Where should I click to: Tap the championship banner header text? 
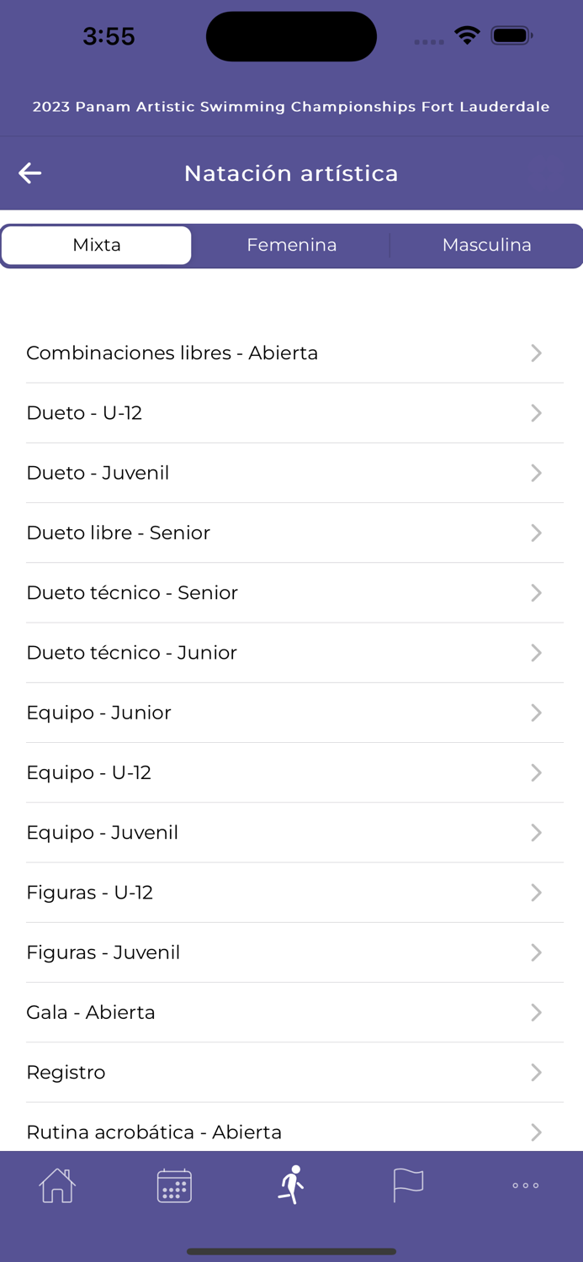[x=291, y=107]
